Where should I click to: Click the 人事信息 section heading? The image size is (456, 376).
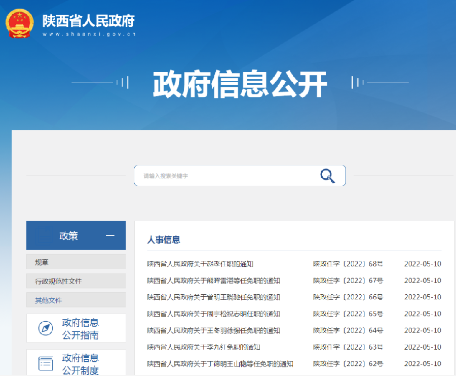(x=164, y=240)
